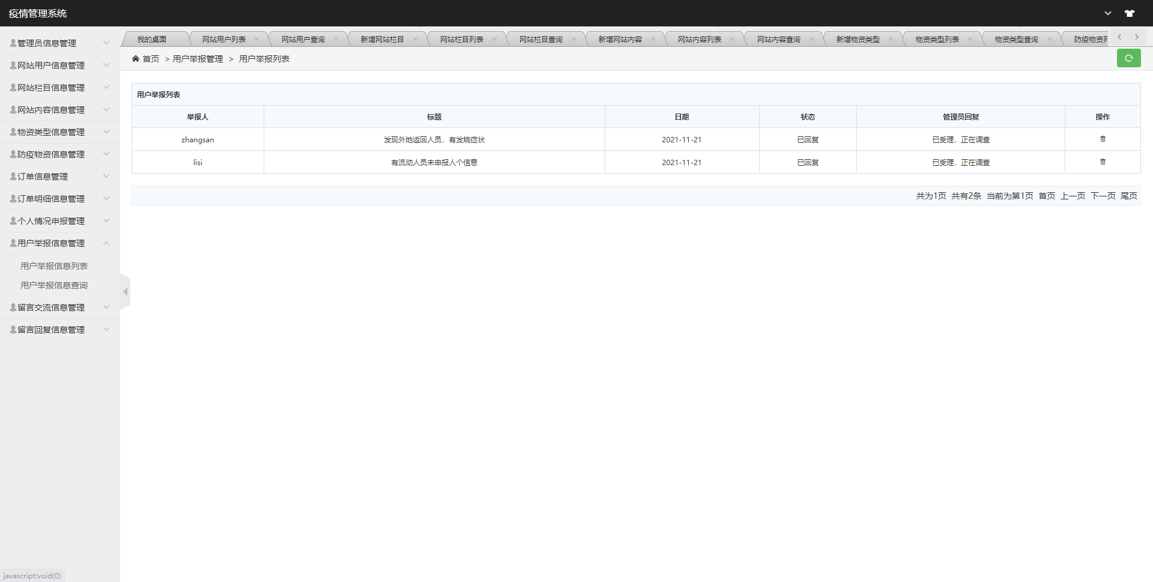Collapse the sidebar with the handle
Screen dimensions: 1153x582
pyautogui.click(x=125, y=292)
